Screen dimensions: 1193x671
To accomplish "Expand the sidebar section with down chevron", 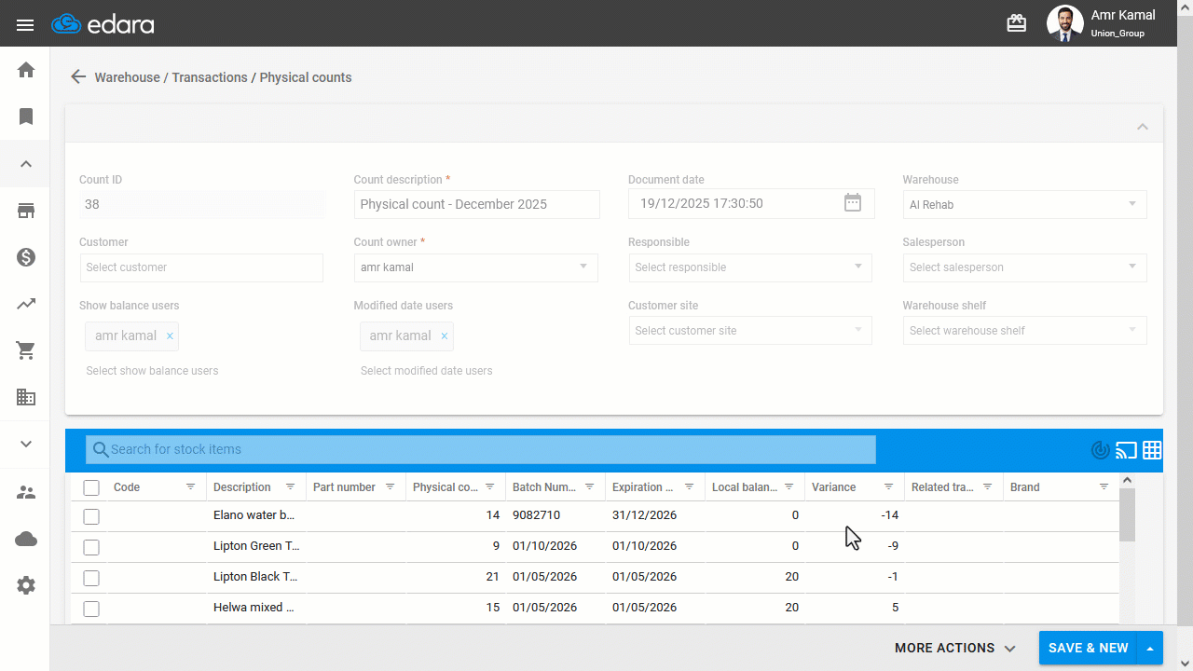I will [26, 444].
